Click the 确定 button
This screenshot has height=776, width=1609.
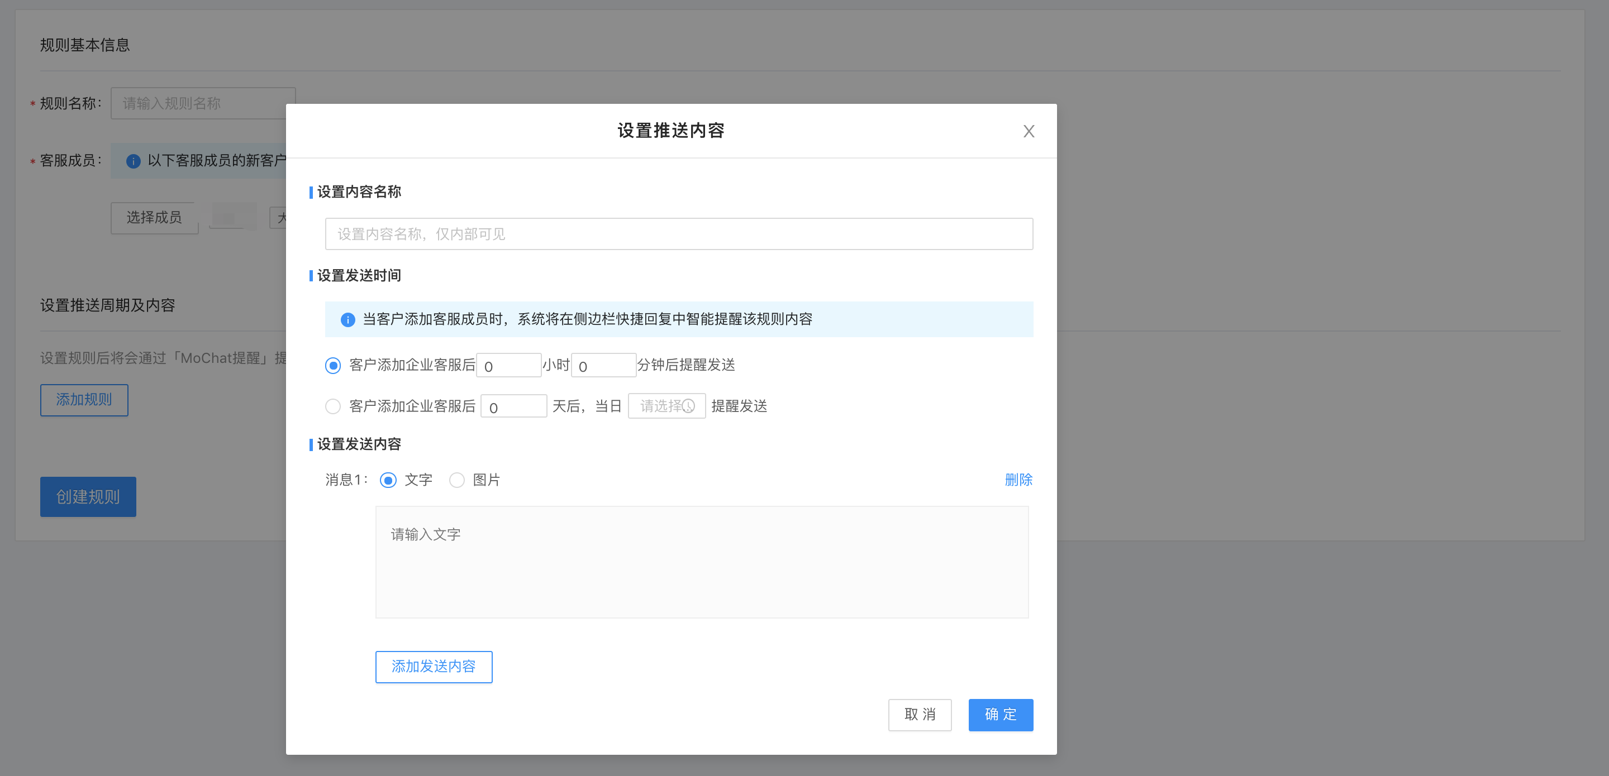tap(1001, 715)
